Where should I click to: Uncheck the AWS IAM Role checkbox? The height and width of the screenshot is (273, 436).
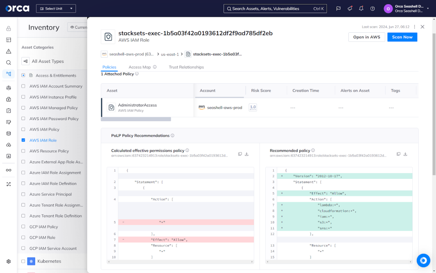23,140
